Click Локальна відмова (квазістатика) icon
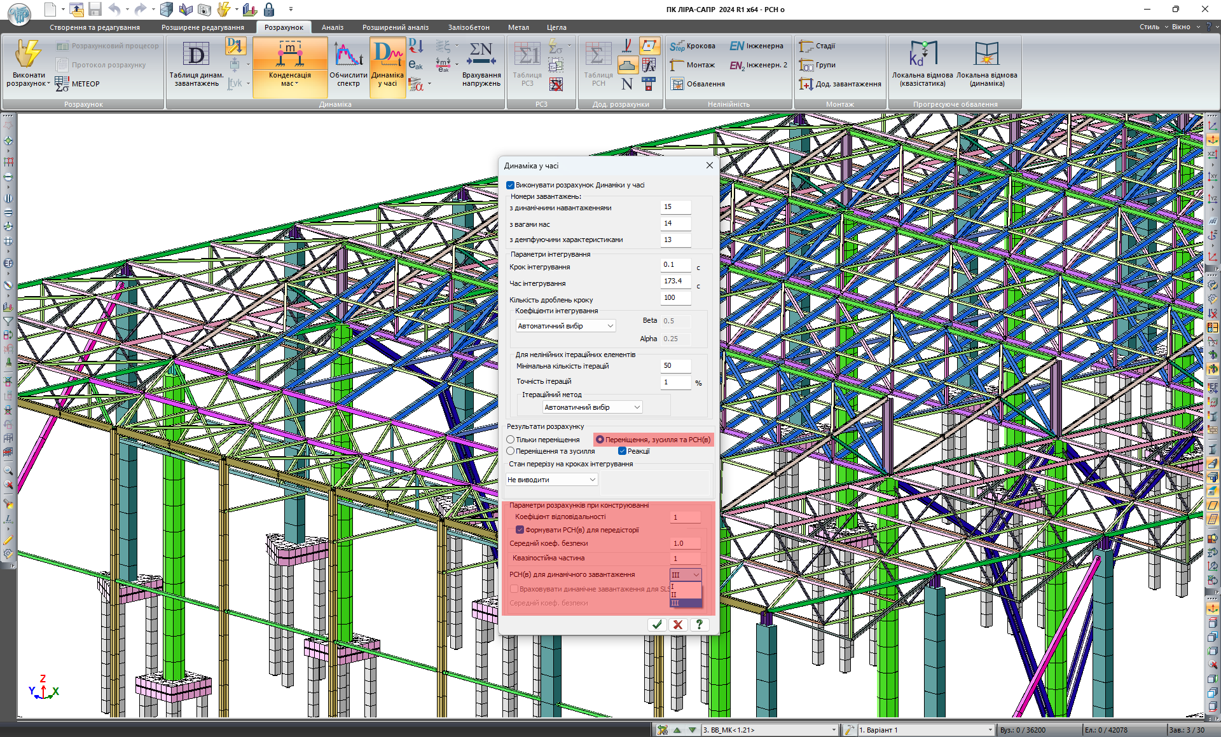Viewport: 1221px width, 737px height. [922, 54]
